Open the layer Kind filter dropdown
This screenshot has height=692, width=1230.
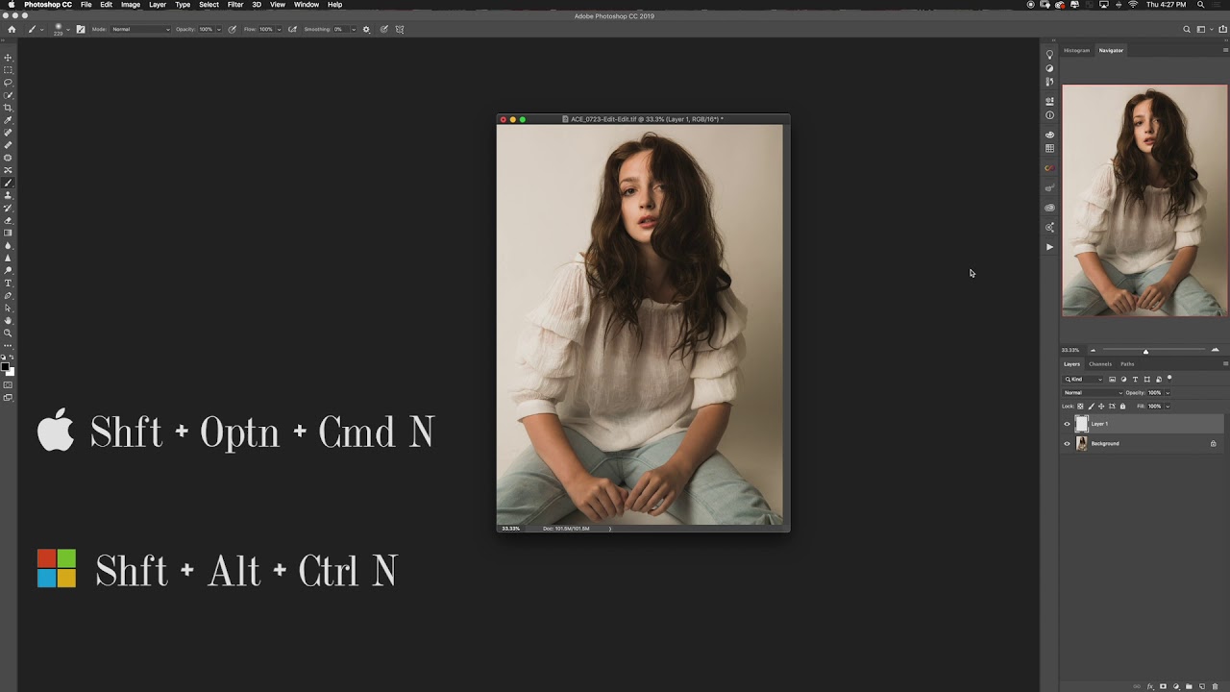coord(1082,380)
